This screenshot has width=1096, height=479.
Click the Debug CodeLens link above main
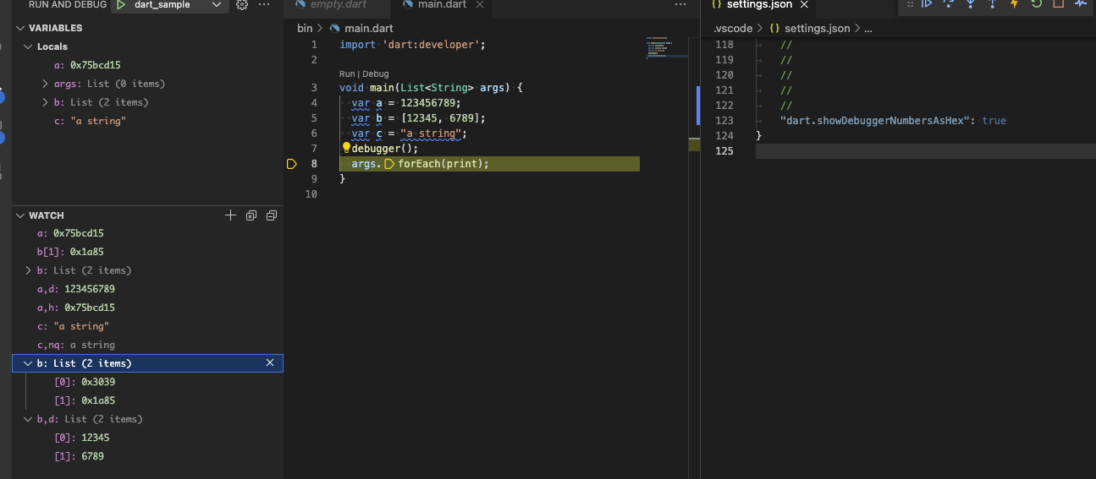point(376,74)
